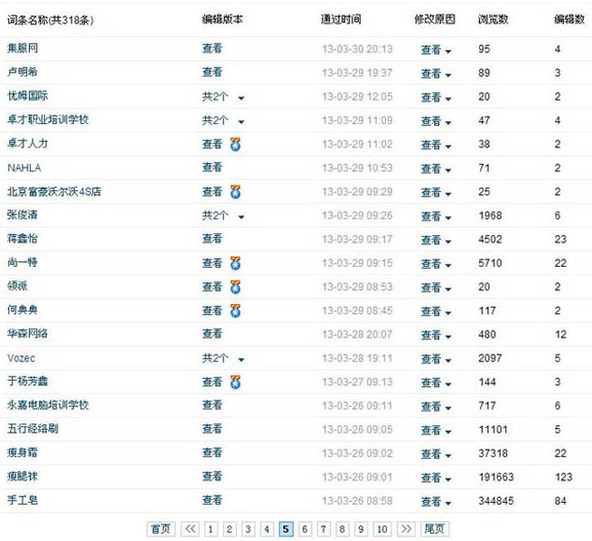This screenshot has width=592, height=541.
Task: Switch to page 10 in pagination
Action: click(x=383, y=528)
